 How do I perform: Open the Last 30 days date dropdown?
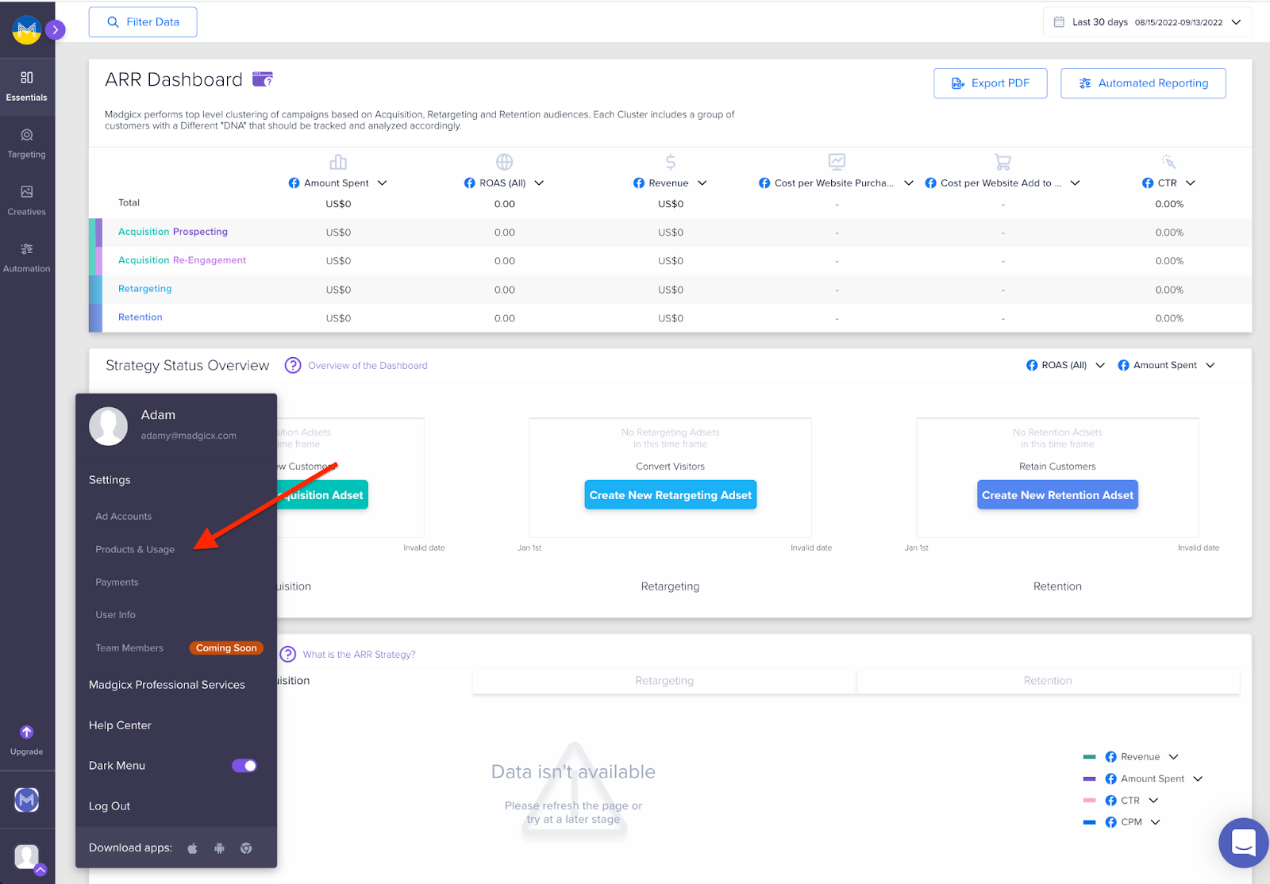point(1147,22)
